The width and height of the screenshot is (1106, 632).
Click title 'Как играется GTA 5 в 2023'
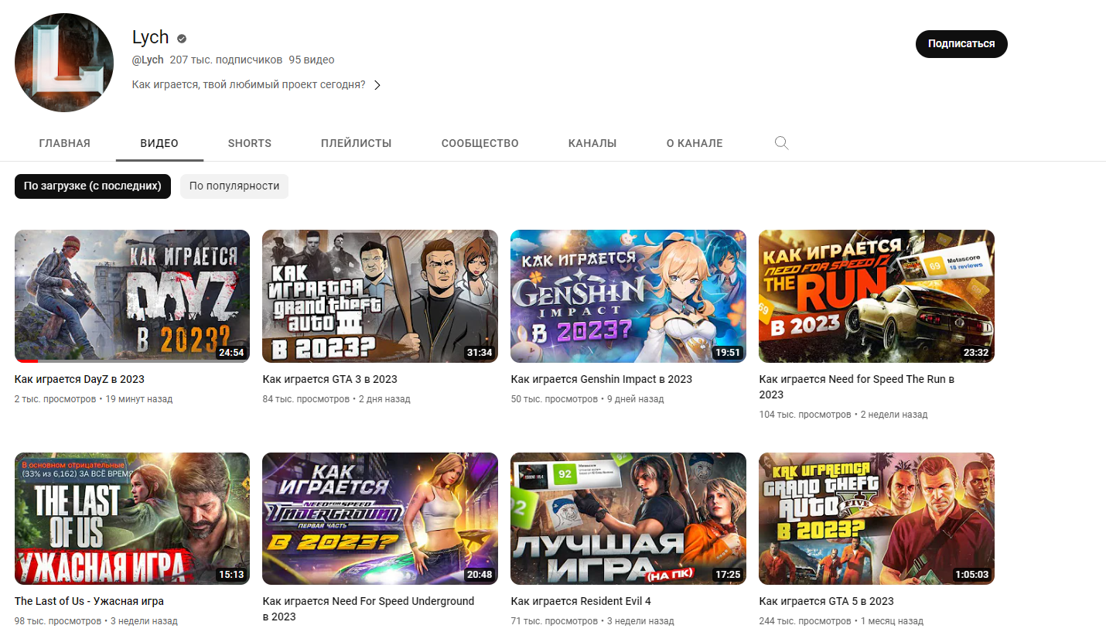click(x=827, y=601)
